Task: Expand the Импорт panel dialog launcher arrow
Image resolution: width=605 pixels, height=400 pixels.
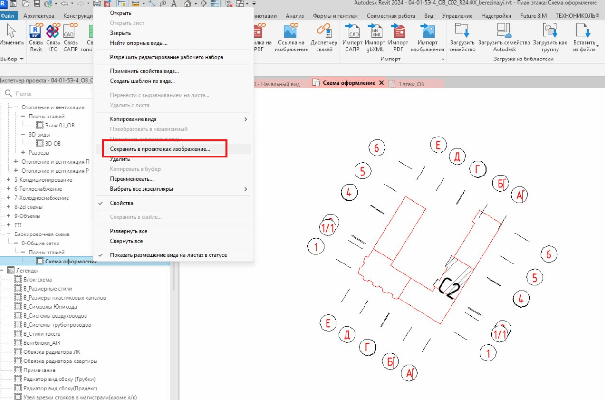Action: coord(443,59)
